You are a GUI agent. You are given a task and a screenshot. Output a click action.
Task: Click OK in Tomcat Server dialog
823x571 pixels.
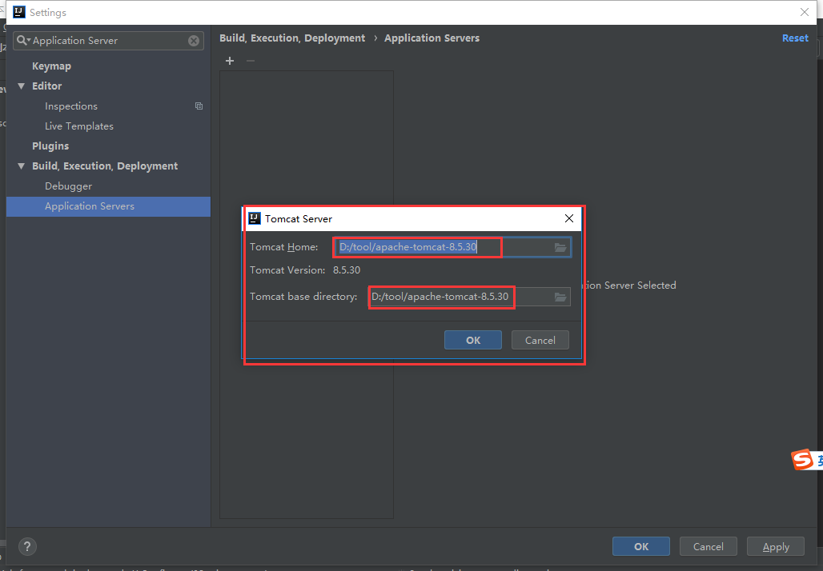tap(473, 341)
